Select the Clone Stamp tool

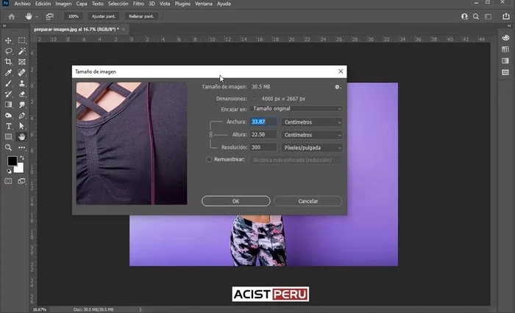(x=21, y=83)
